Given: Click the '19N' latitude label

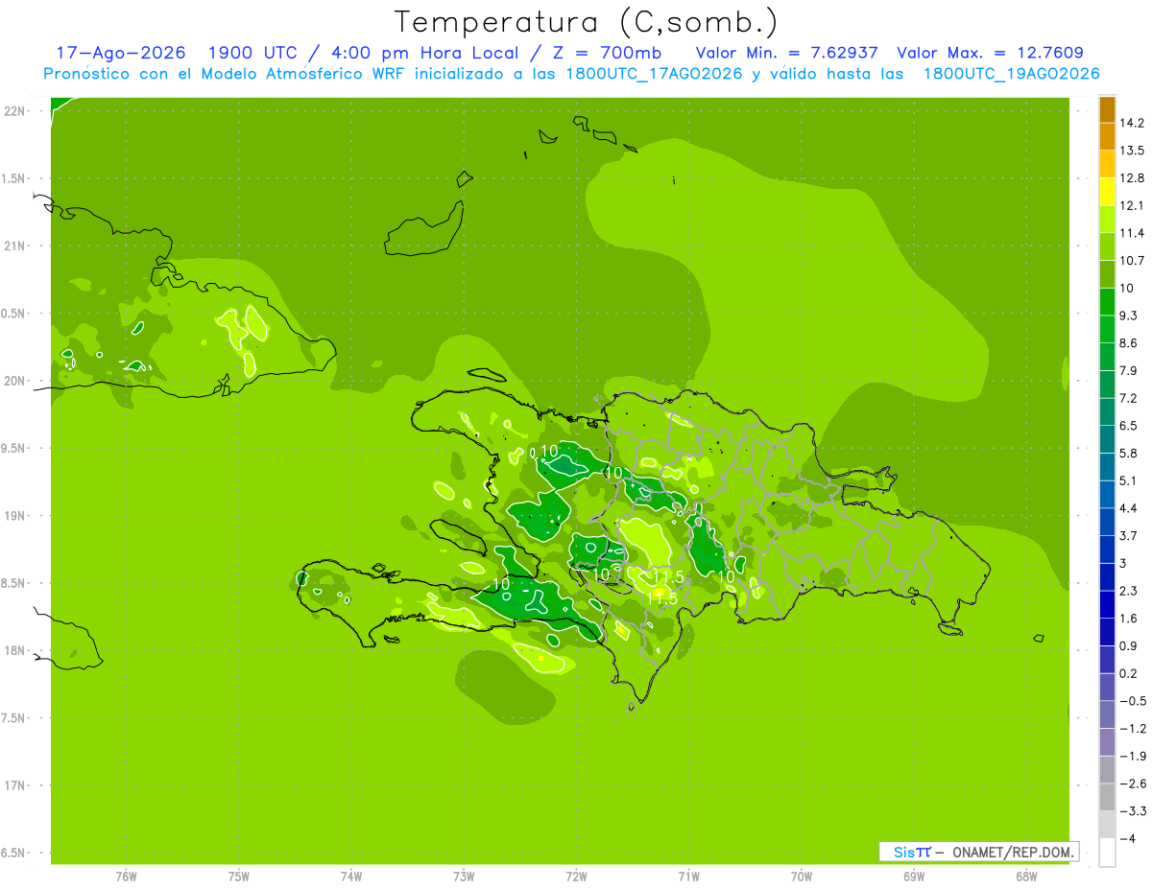Looking at the screenshot, I should (x=14, y=516).
